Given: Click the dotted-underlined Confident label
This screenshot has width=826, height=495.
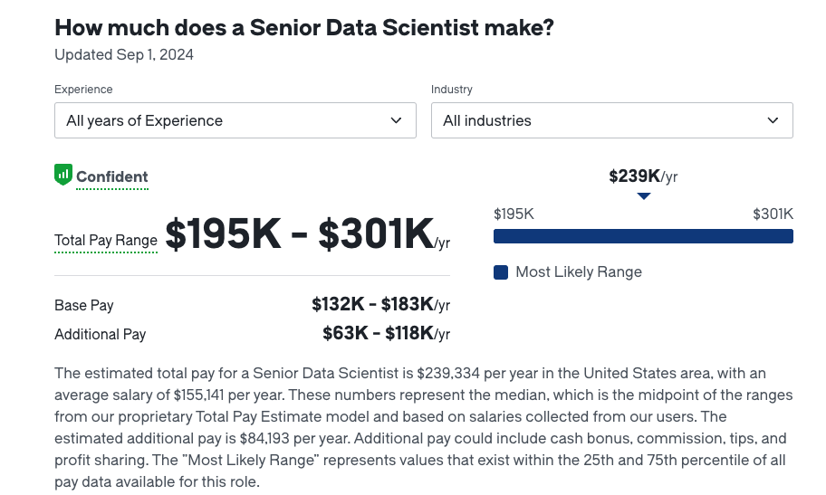Looking at the screenshot, I should [x=112, y=177].
